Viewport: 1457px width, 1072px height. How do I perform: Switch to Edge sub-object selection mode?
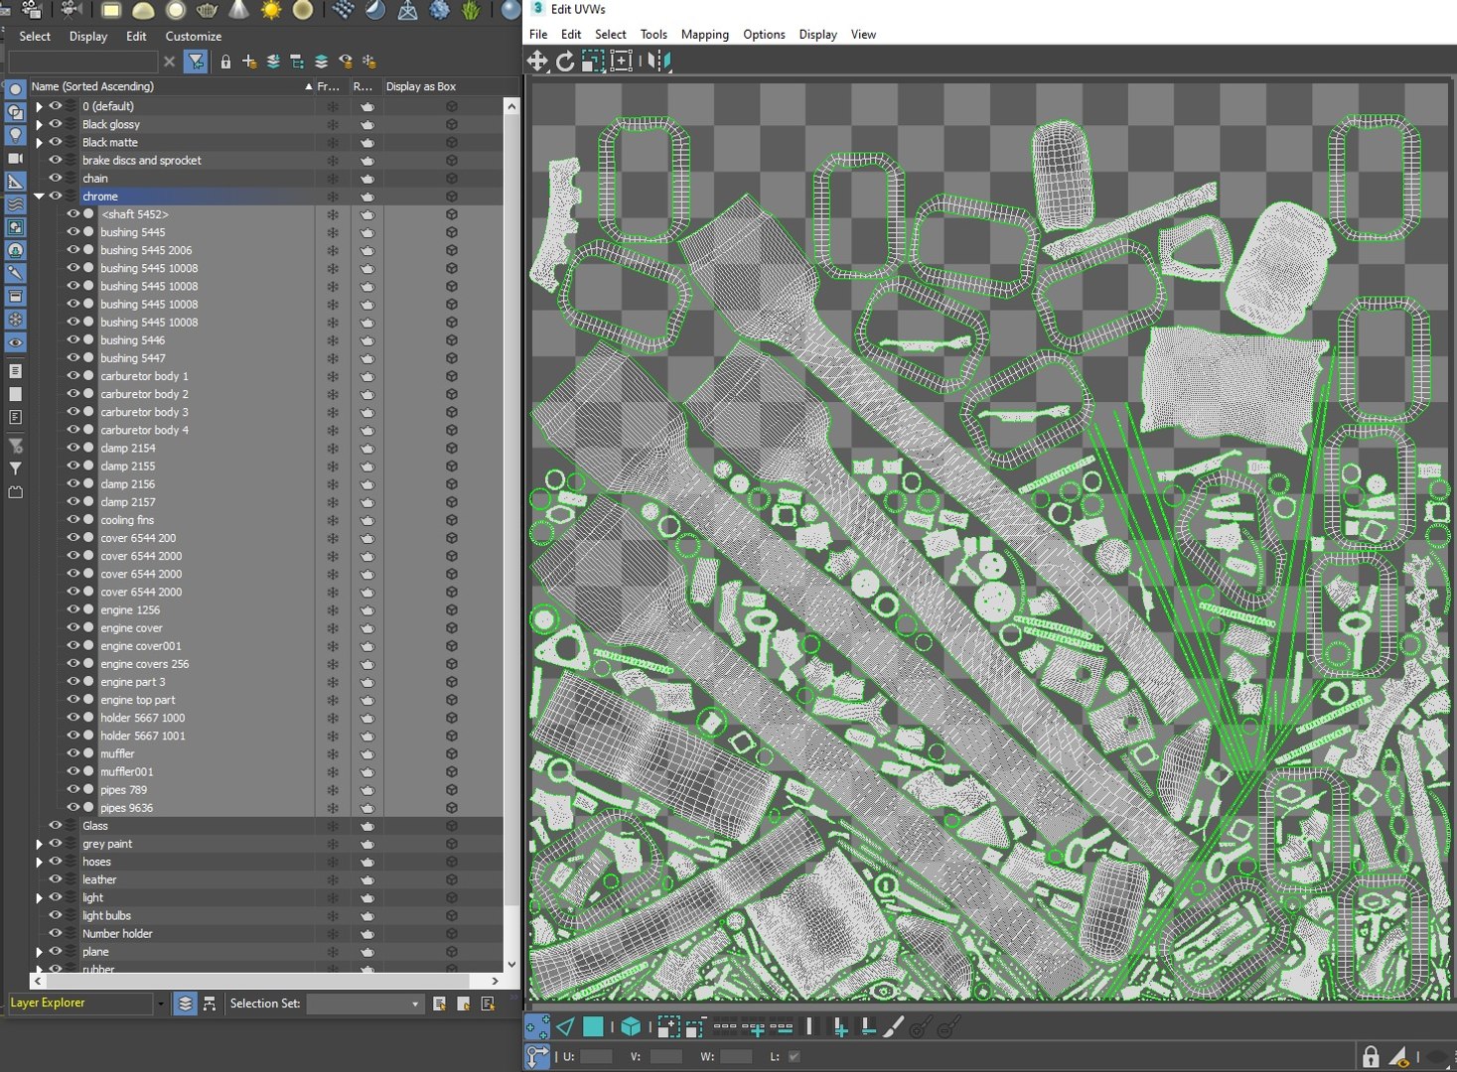pyautogui.click(x=565, y=1027)
